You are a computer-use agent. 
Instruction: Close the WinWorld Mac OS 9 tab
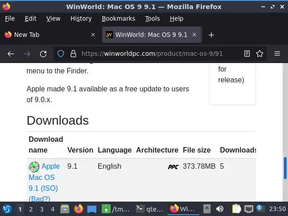click(x=194, y=35)
